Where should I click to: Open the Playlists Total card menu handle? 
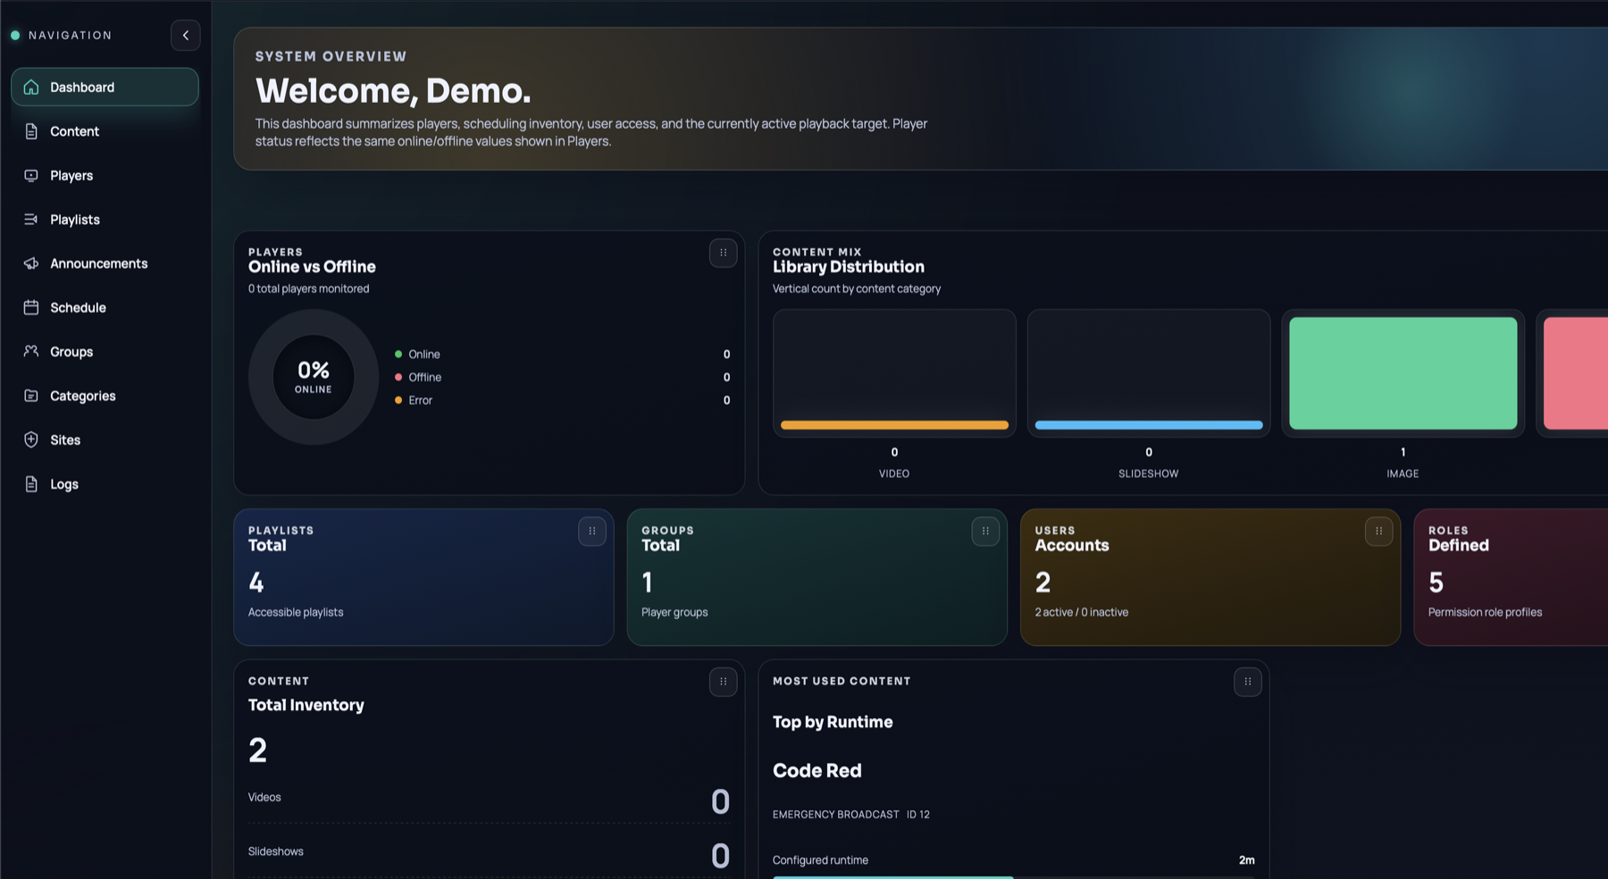591,532
